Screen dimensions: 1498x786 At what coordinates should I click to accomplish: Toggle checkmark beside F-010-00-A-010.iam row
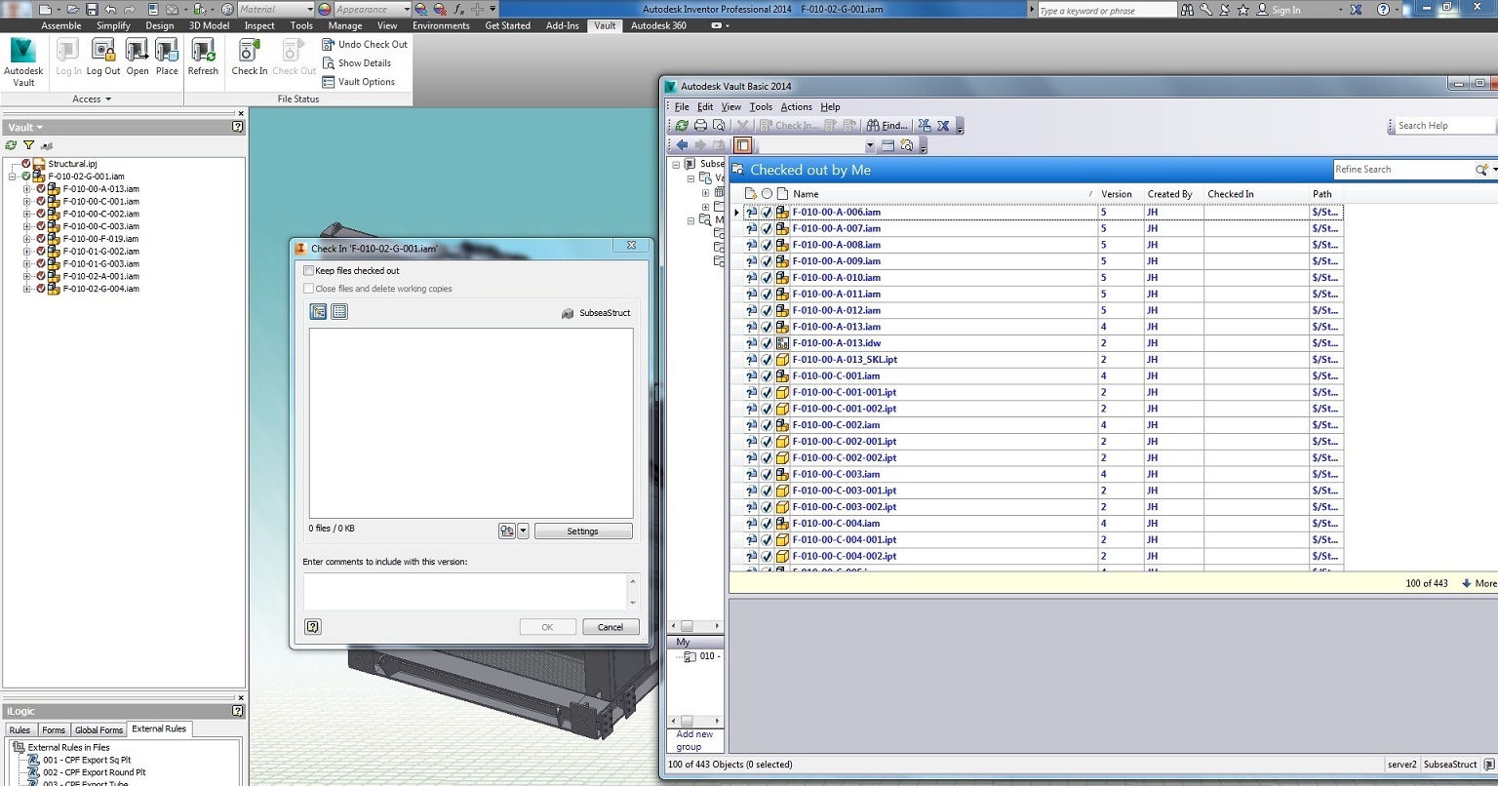[767, 277]
